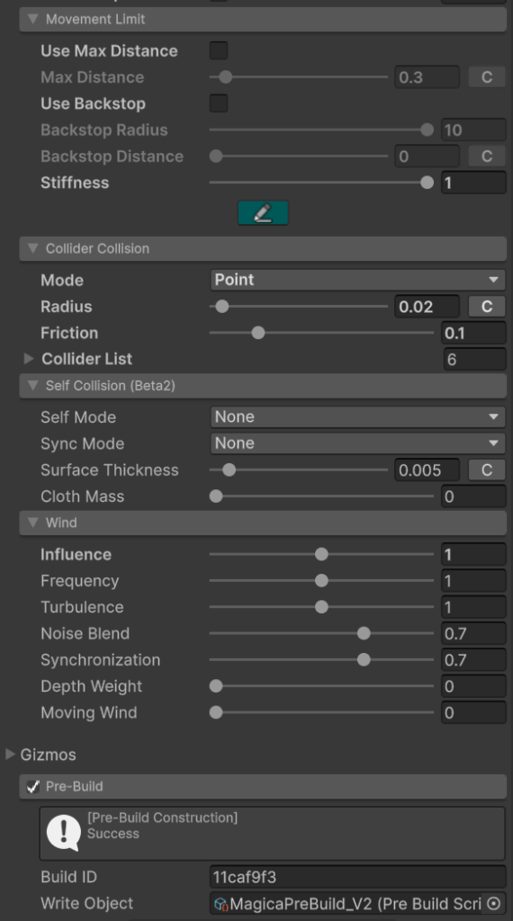
Task: Click the Surface Thickness field 0.005
Action: point(427,469)
